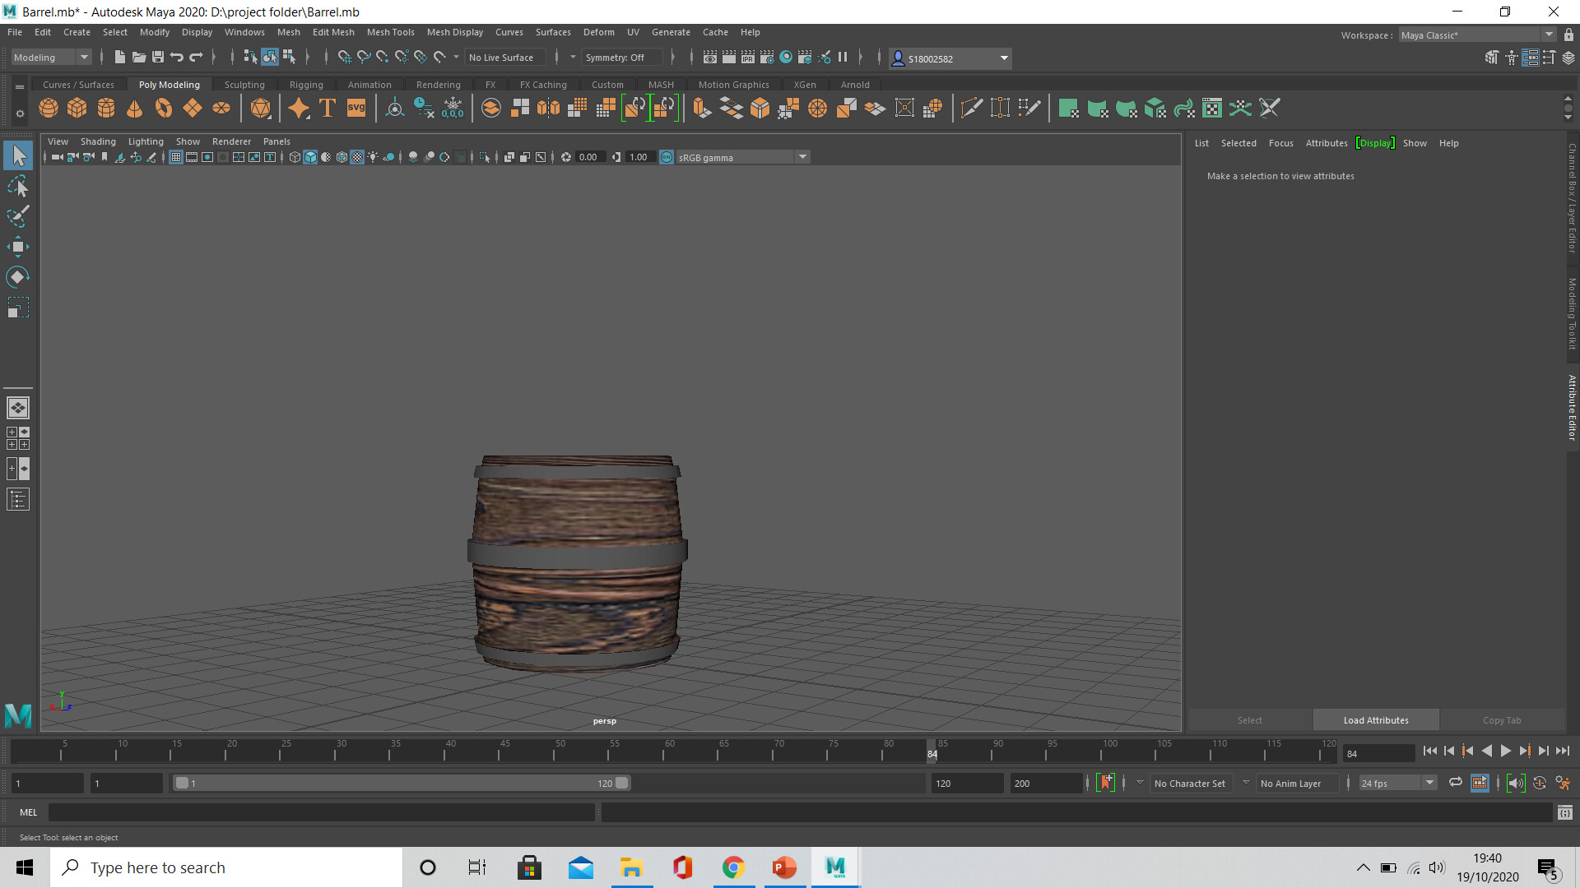Open the No Live Surface dropdown
This screenshot has height=888, width=1580.
tap(504, 57)
